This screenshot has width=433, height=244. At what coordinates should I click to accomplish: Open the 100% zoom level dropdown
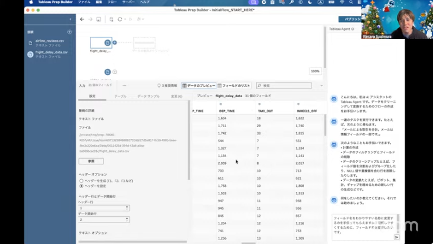click(315, 71)
